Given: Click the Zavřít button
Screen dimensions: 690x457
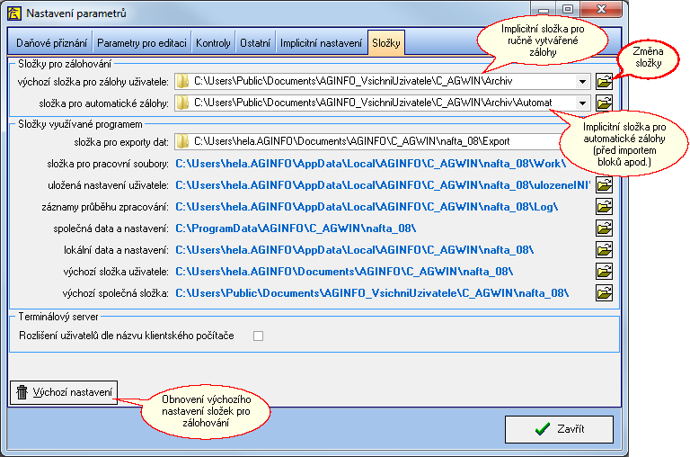Looking at the screenshot, I should pyautogui.click(x=559, y=429).
